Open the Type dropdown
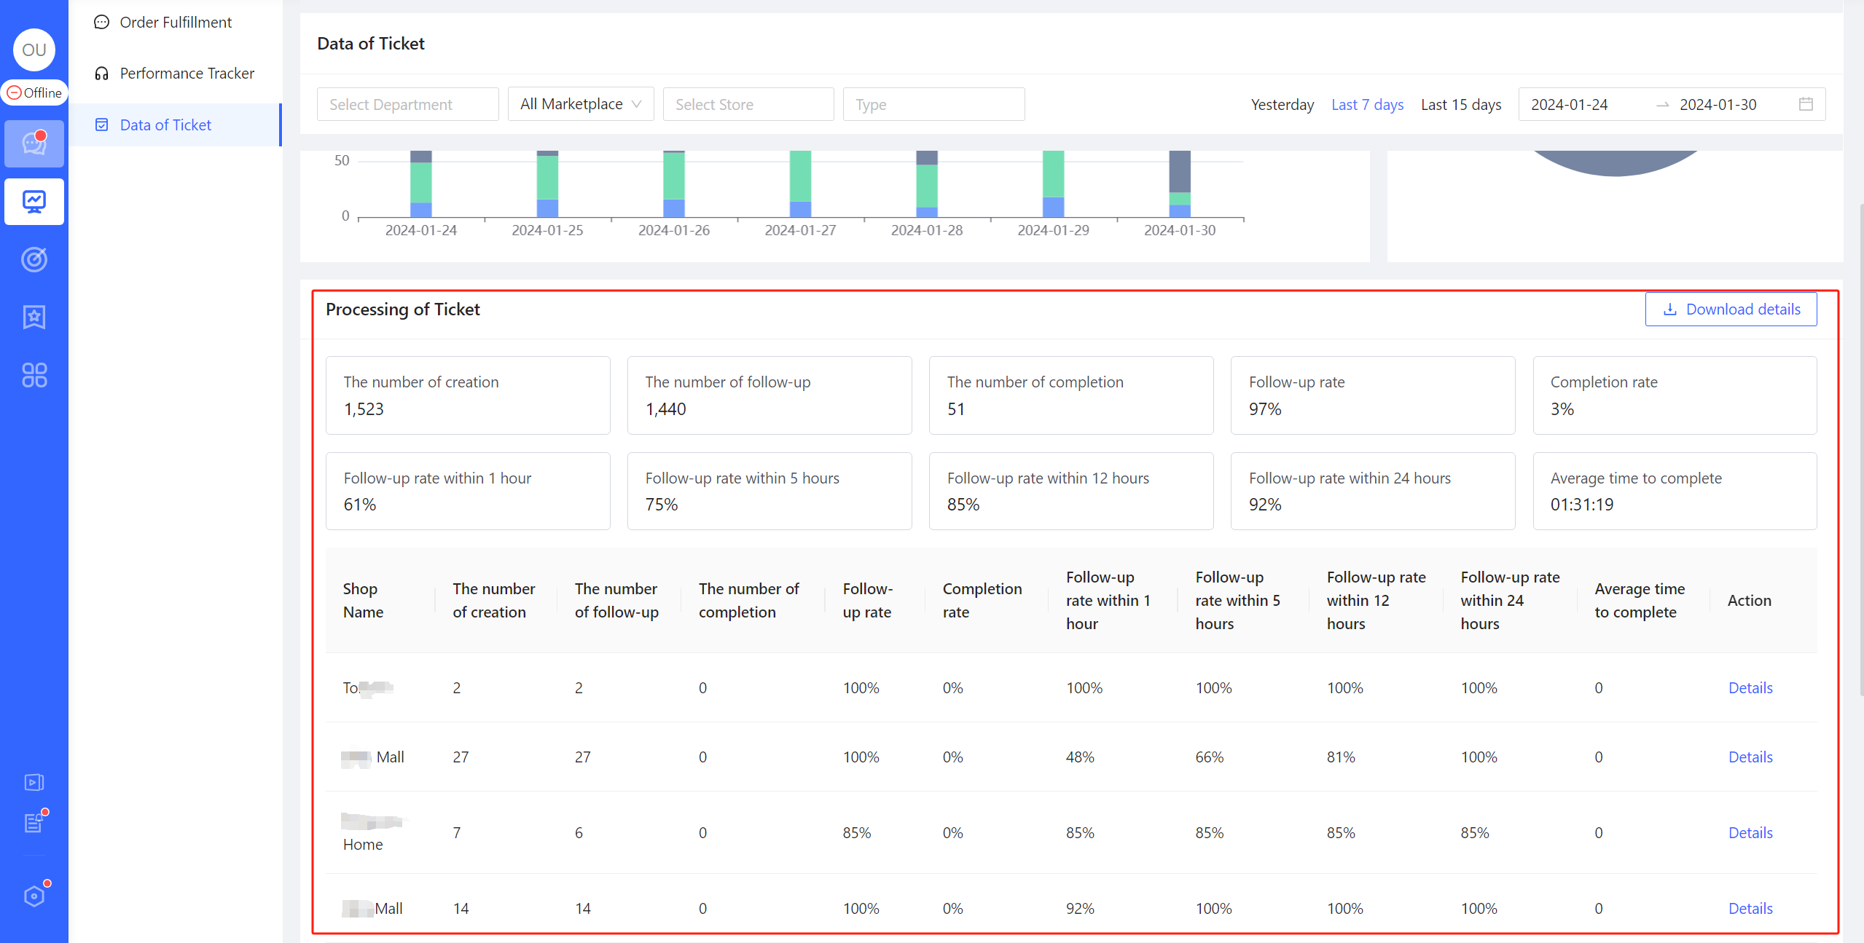 point(933,104)
